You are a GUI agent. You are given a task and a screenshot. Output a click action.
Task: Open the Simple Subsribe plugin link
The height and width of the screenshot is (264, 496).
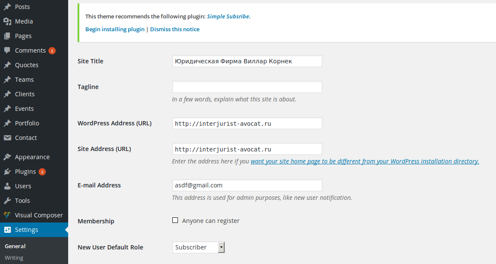point(228,16)
